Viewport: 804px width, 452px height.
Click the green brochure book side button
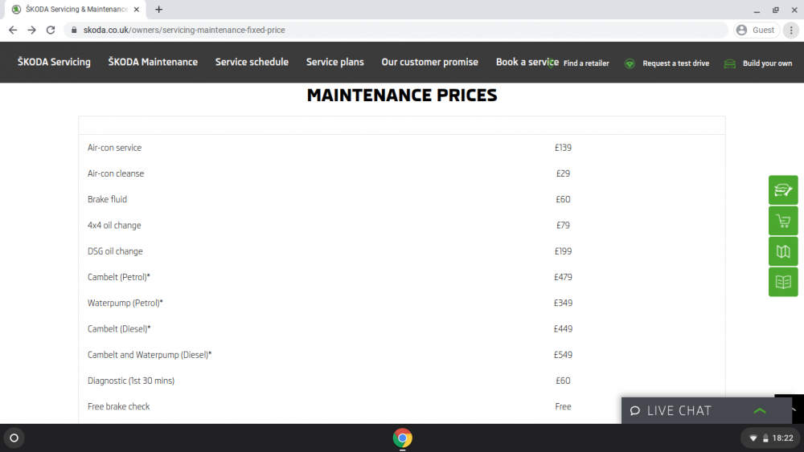tap(783, 282)
